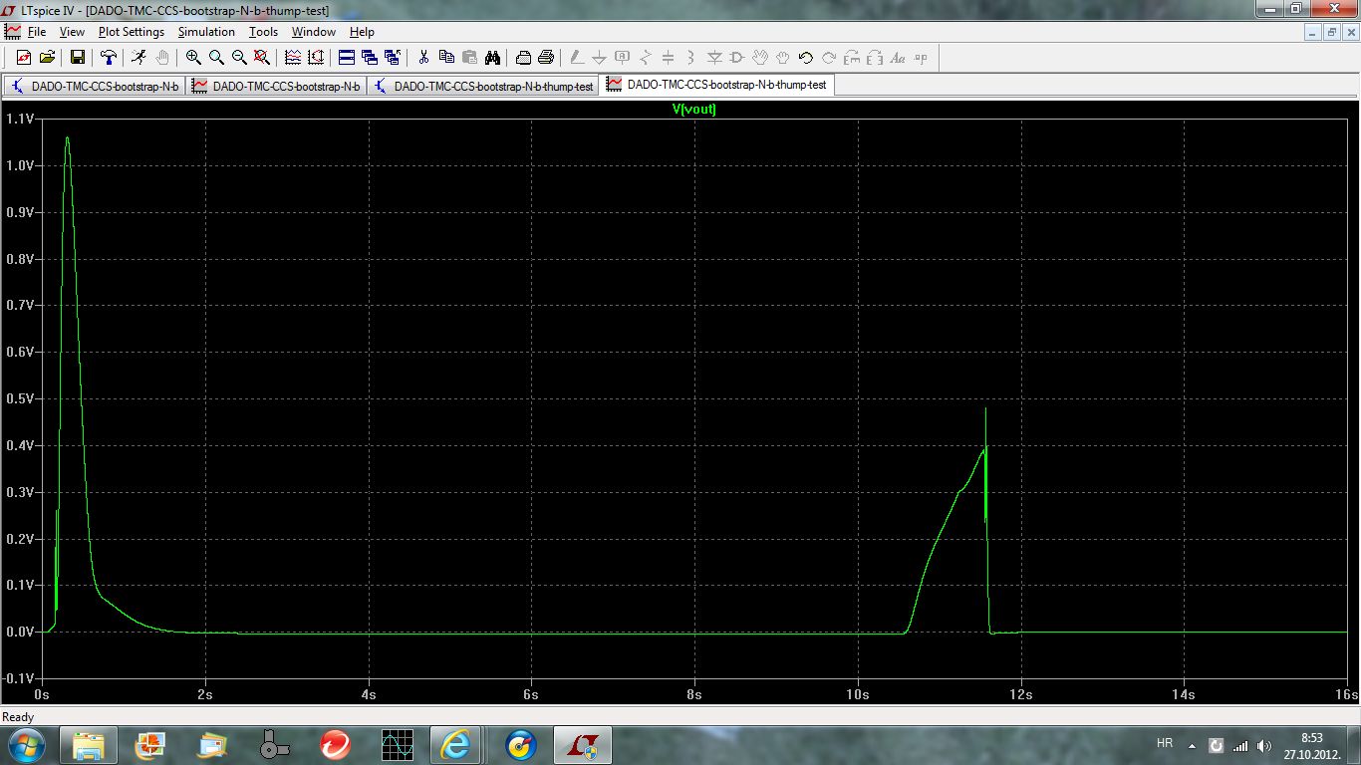Zoom out with magnifier minus icon
The height and width of the screenshot is (765, 1361).
click(239, 58)
